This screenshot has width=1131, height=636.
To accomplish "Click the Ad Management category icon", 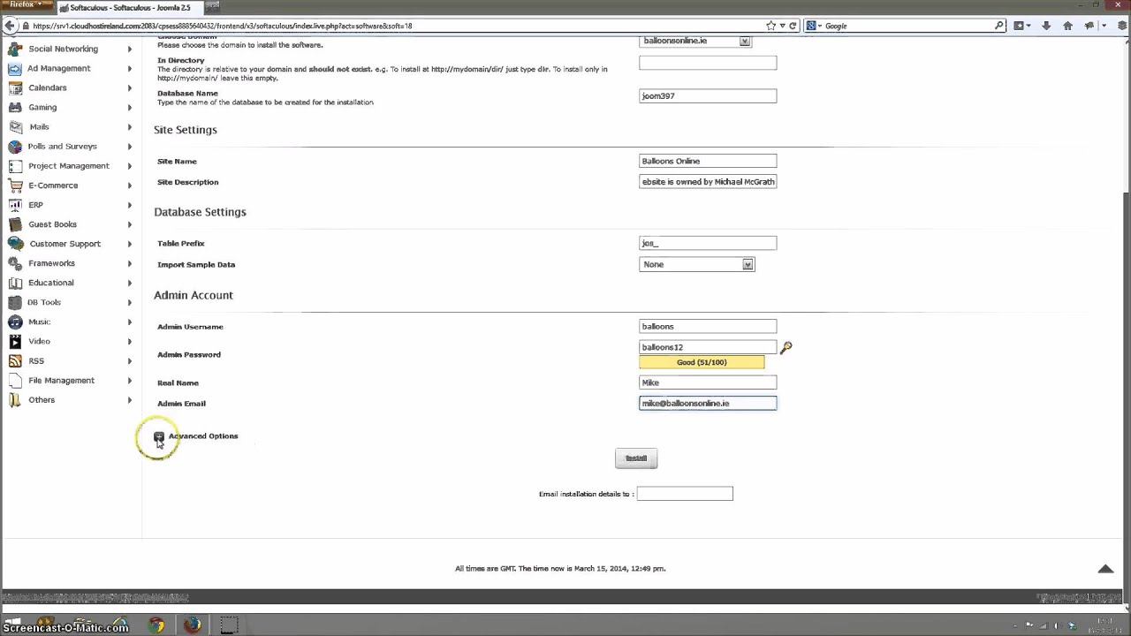I will (14, 68).
